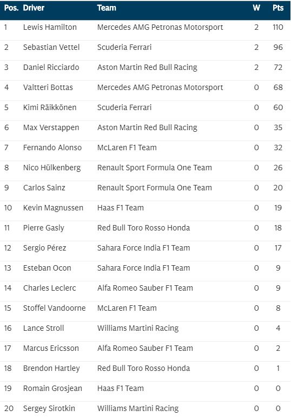The width and height of the screenshot is (291, 417).
Task: Click the W column header
Action: pyautogui.click(x=256, y=8)
